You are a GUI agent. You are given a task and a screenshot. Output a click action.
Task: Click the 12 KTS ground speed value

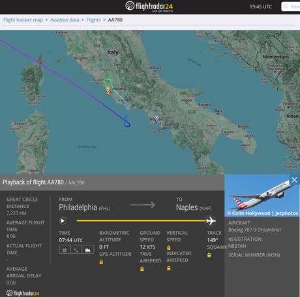(147, 247)
